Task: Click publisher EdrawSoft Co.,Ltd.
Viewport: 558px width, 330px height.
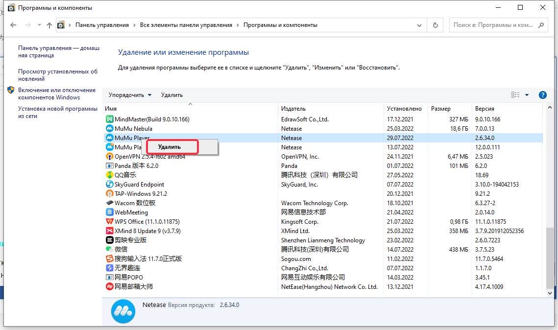Action: pyautogui.click(x=305, y=119)
